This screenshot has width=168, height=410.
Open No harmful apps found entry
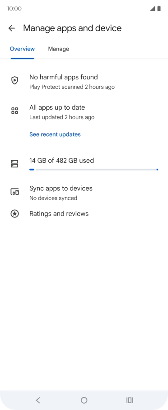click(84, 82)
